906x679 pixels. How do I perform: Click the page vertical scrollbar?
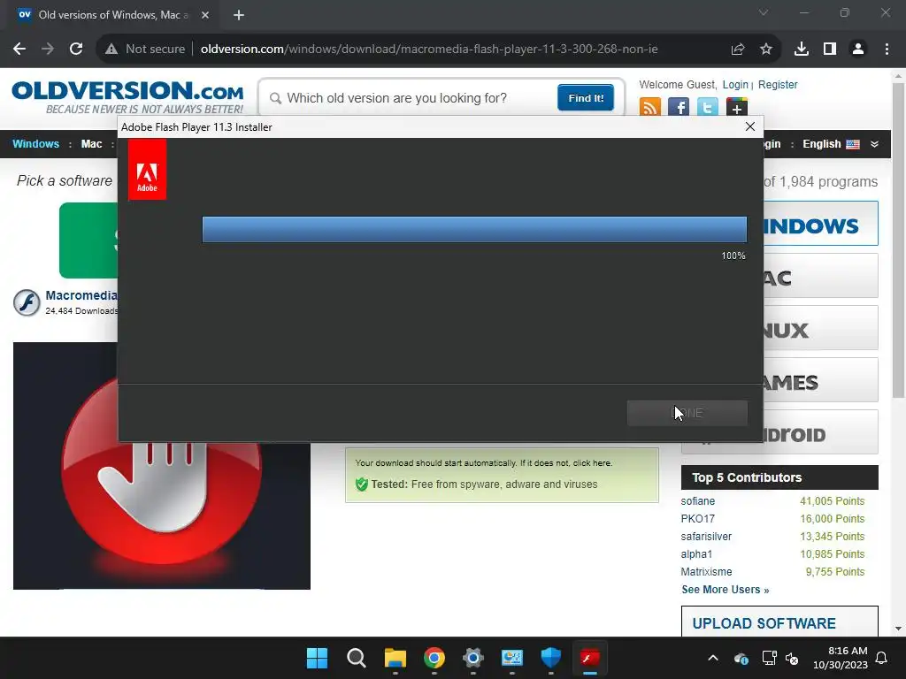coord(898,240)
